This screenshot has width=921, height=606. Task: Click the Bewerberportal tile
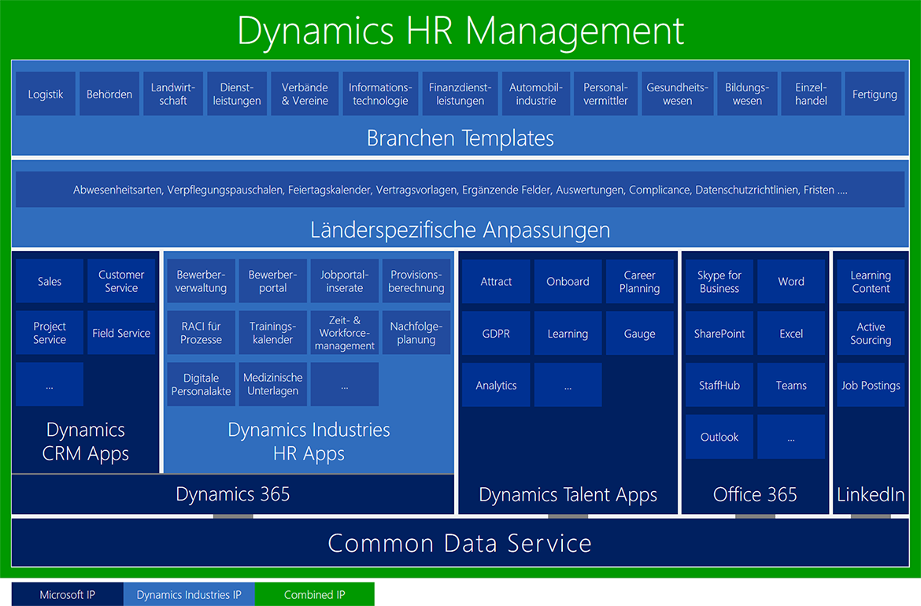273,281
